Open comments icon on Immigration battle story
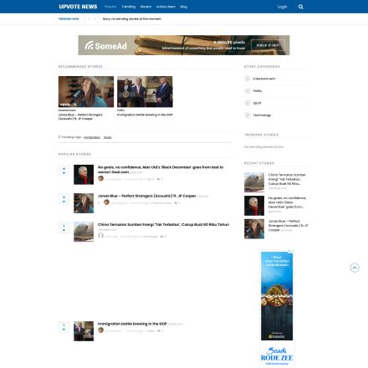 coord(159,331)
